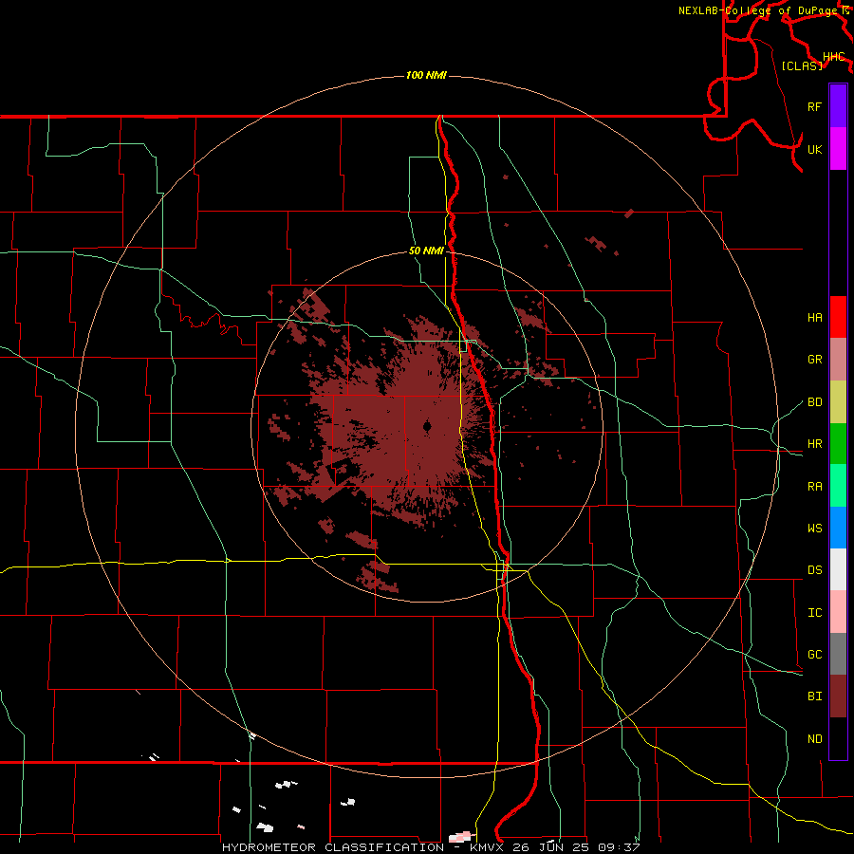Viewport: 854px width, 854px height.
Task: Click the NEXLAB-College of DuPage text
Action: tap(758, 10)
